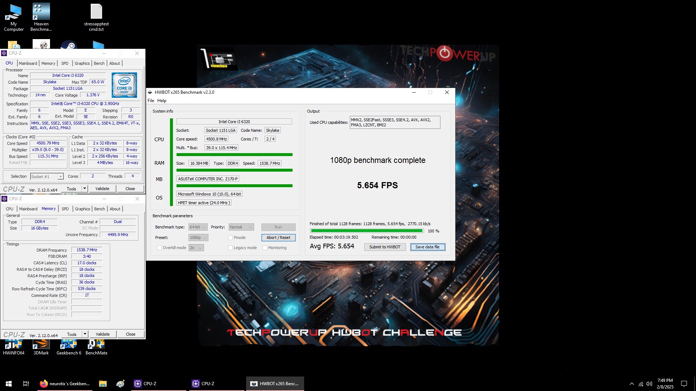Switch to Graphics tab in upper CPU-Z
Screen dimensions: 696x391
[x=82, y=63]
